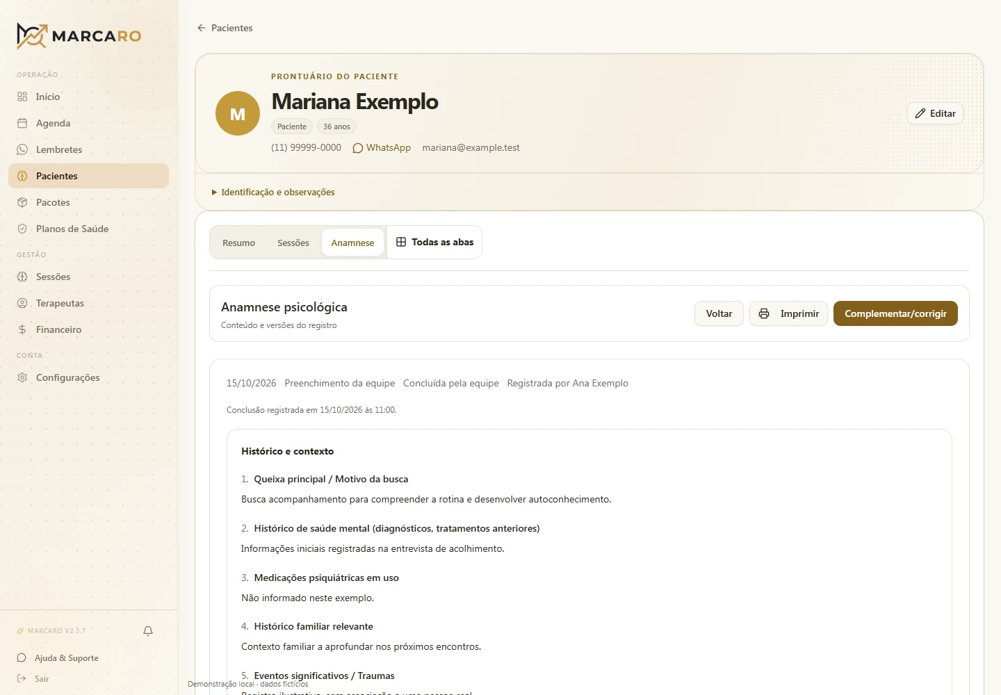Click the WhatsApp bubble icon

[358, 148]
